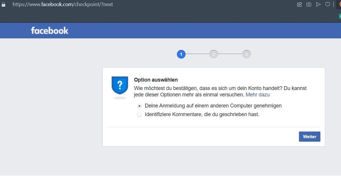Click the facebook logo in the header
This screenshot has width=341, height=189.
pyautogui.click(x=50, y=30)
